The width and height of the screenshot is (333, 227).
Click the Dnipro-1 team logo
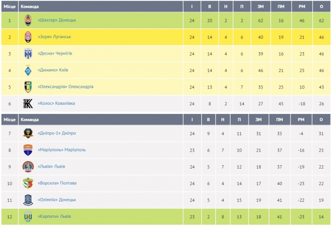click(28, 133)
